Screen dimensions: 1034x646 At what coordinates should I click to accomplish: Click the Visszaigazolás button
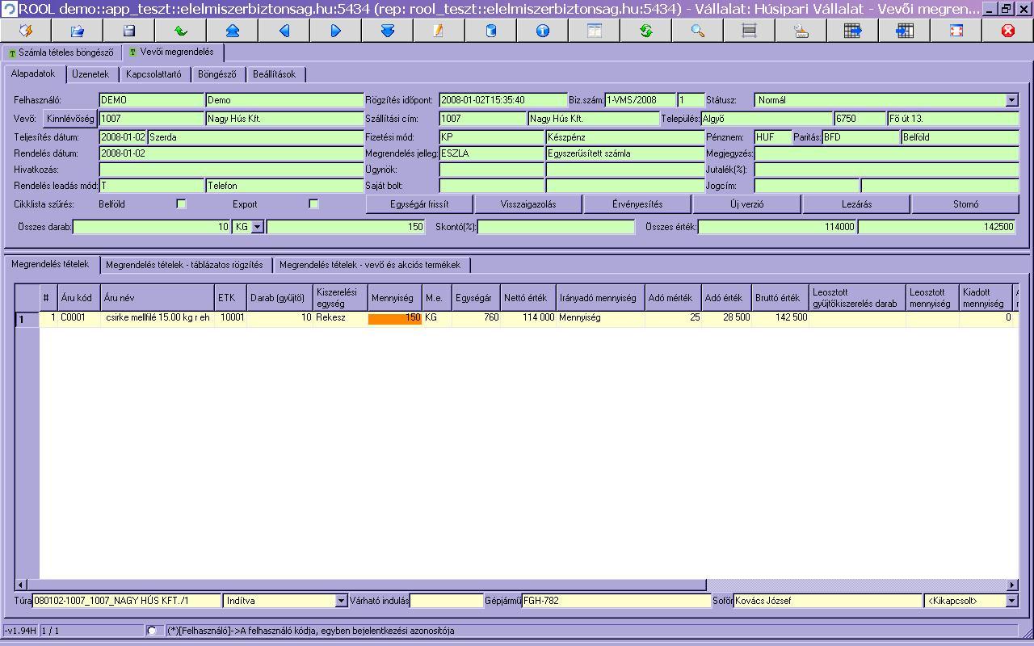coord(528,204)
